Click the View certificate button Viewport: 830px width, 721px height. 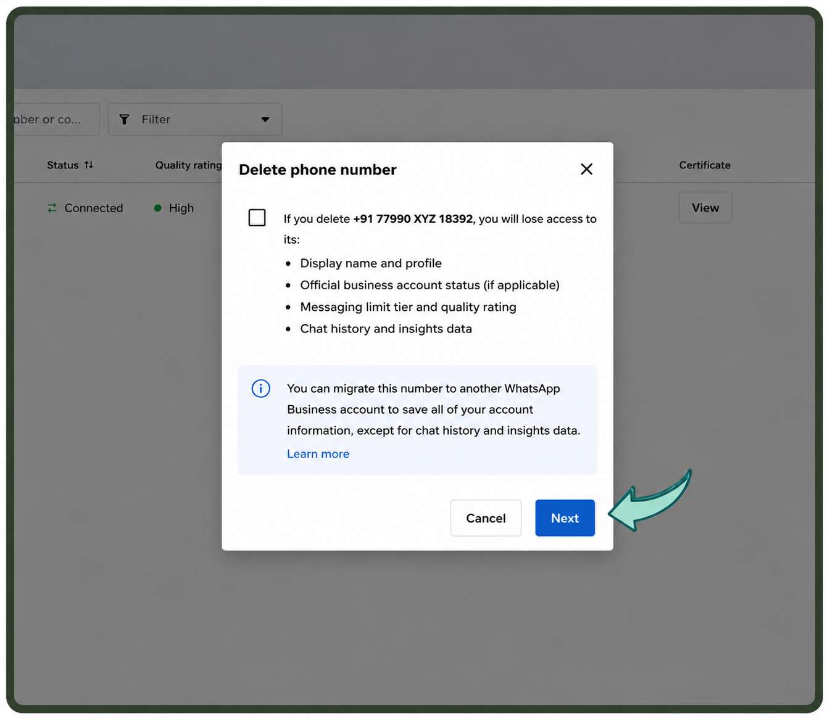[705, 208]
